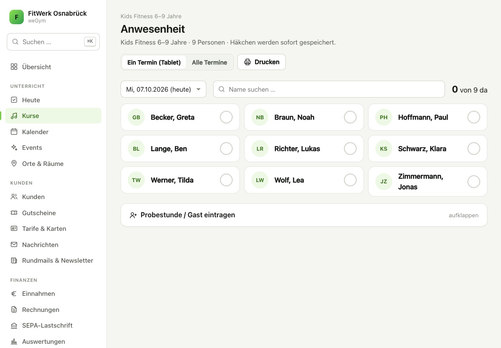Click the Gutscheine ticket icon
501x348 pixels.
click(x=14, y=213)
